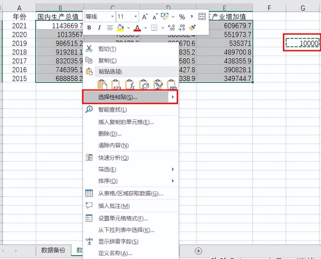This screenshot has width=321, height=259.
Task: Choose the Paste Transpose option
Action: click(x=144, y=85)
